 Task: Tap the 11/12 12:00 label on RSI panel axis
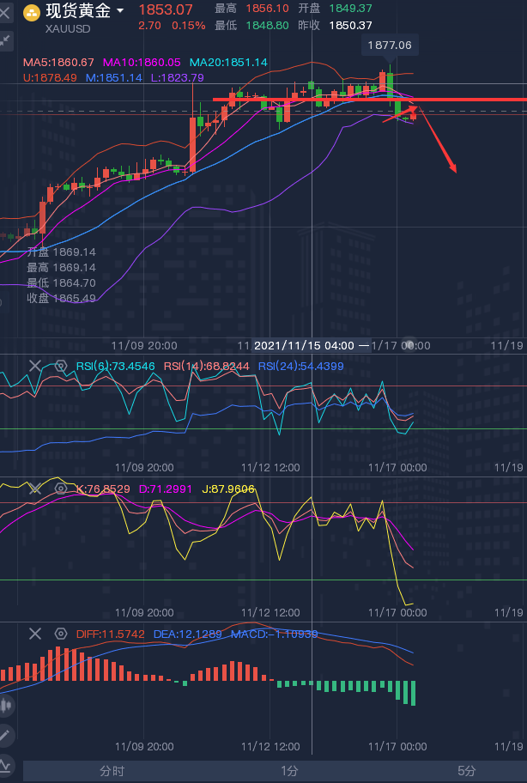pos(270,467)
